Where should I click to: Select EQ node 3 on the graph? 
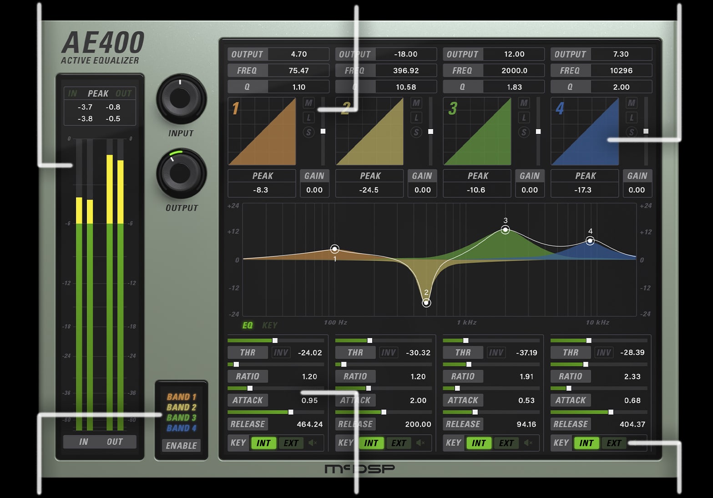tap(505, 230)
